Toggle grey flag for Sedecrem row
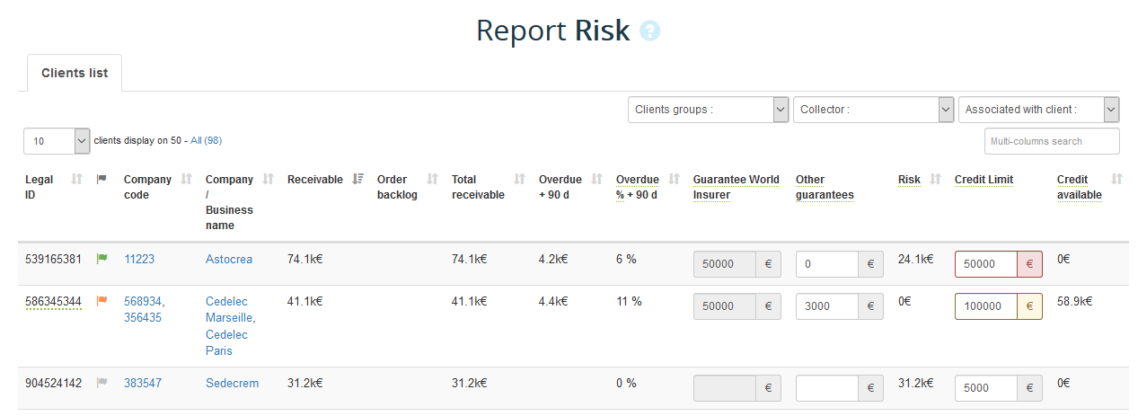 point(101,383)
